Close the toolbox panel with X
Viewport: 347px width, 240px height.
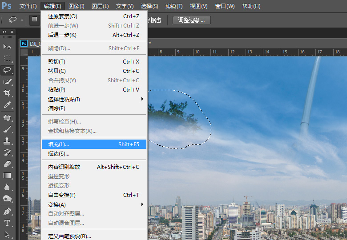tap(12, 32)
